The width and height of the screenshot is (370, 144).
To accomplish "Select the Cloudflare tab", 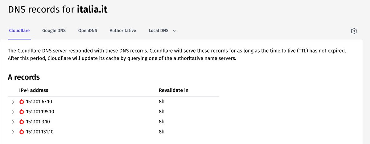I will tap(19, 30).
